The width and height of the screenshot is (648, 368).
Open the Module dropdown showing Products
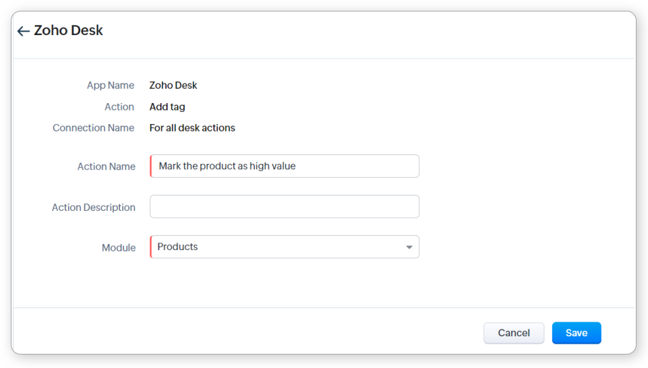tap(285, 247)
